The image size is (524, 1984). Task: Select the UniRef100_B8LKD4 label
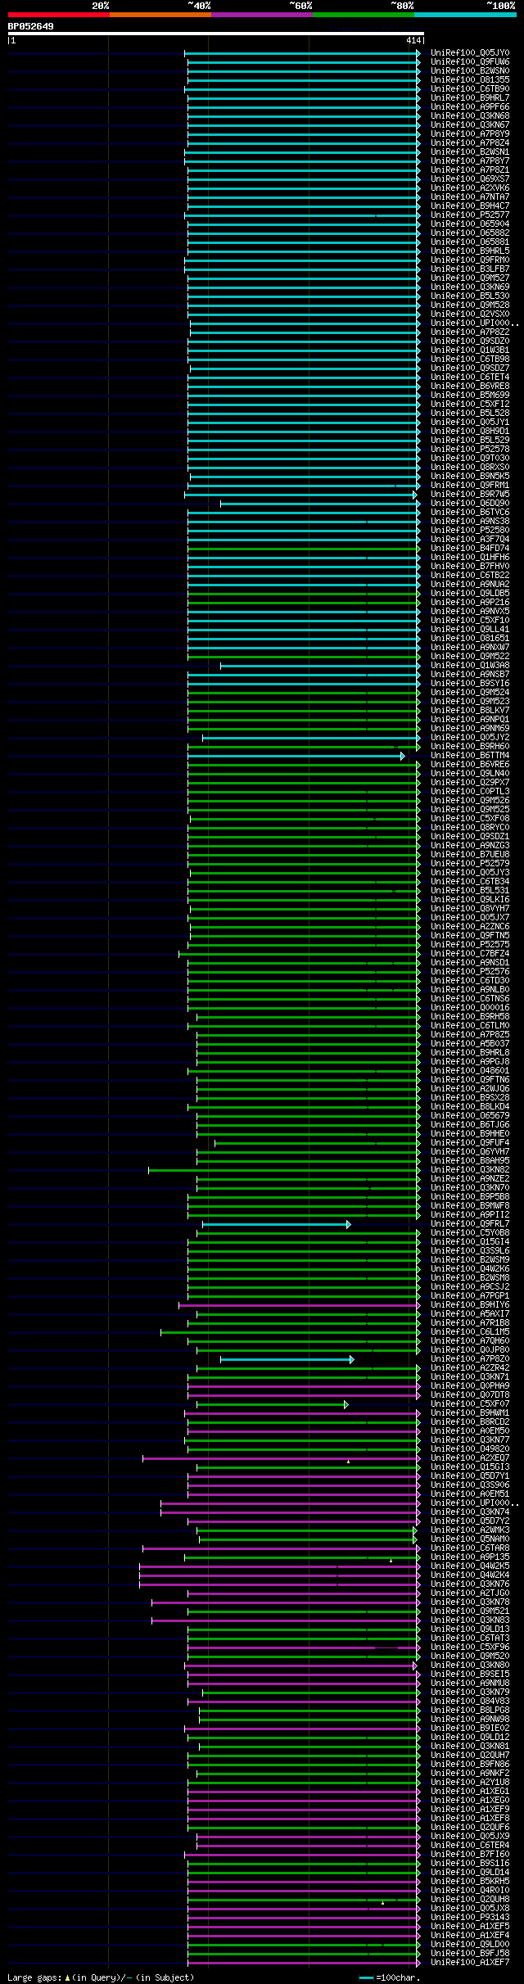click(x=470, y=1106)
